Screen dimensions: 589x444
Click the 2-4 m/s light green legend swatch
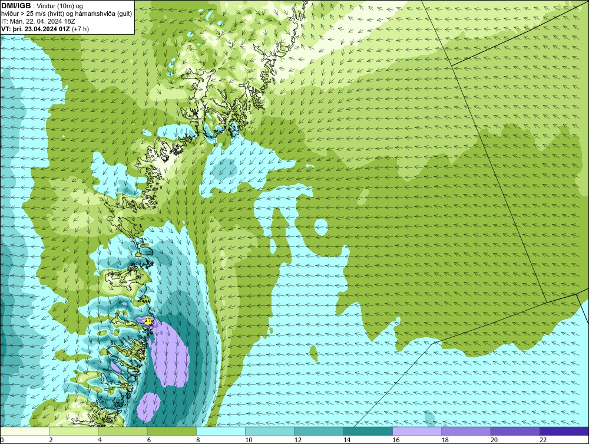tap(74, 431)
